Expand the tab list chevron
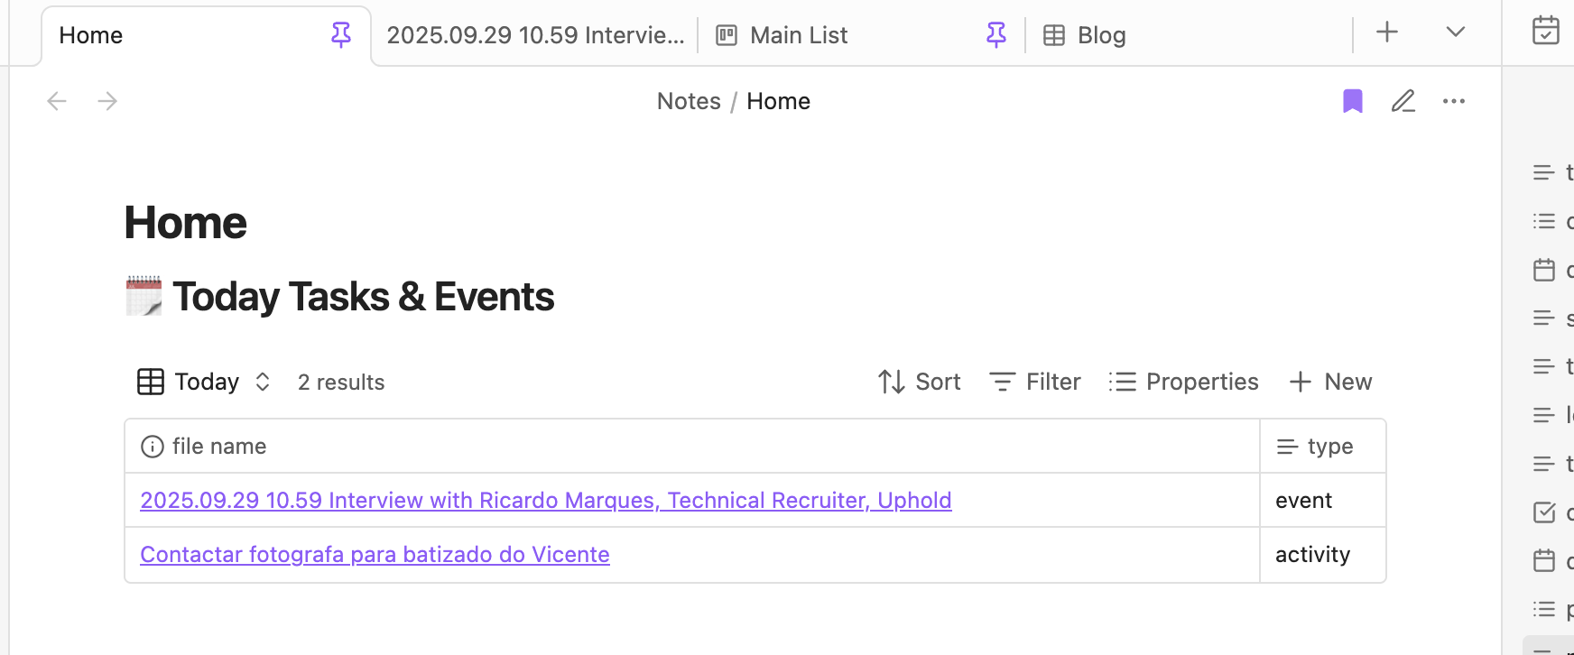Screen dimensions: 1574x655 point(1455,32)
